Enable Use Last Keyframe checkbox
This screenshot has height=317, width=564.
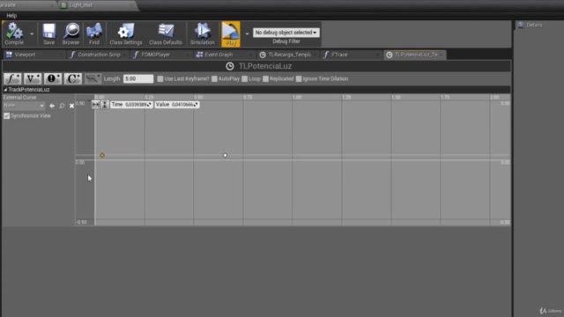[160, 78]
